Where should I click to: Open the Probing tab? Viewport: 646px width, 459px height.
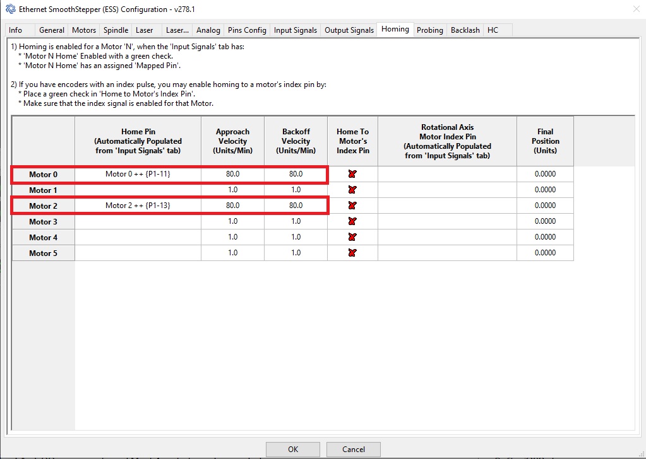[429, 30]
